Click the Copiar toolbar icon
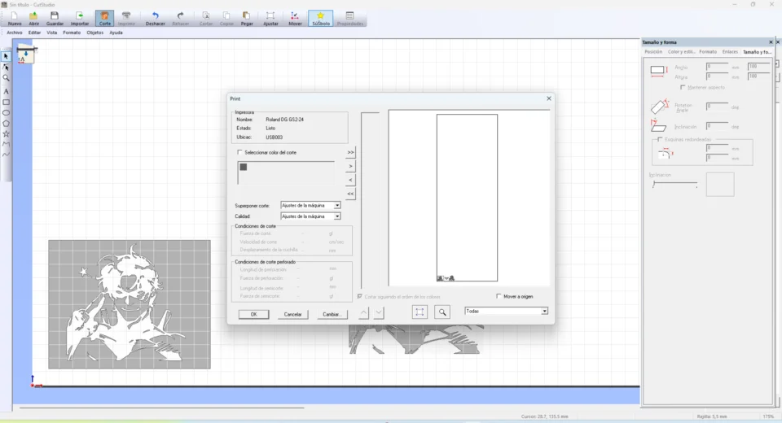The height and width of the screenshot is (423, 782). (226, 19)
